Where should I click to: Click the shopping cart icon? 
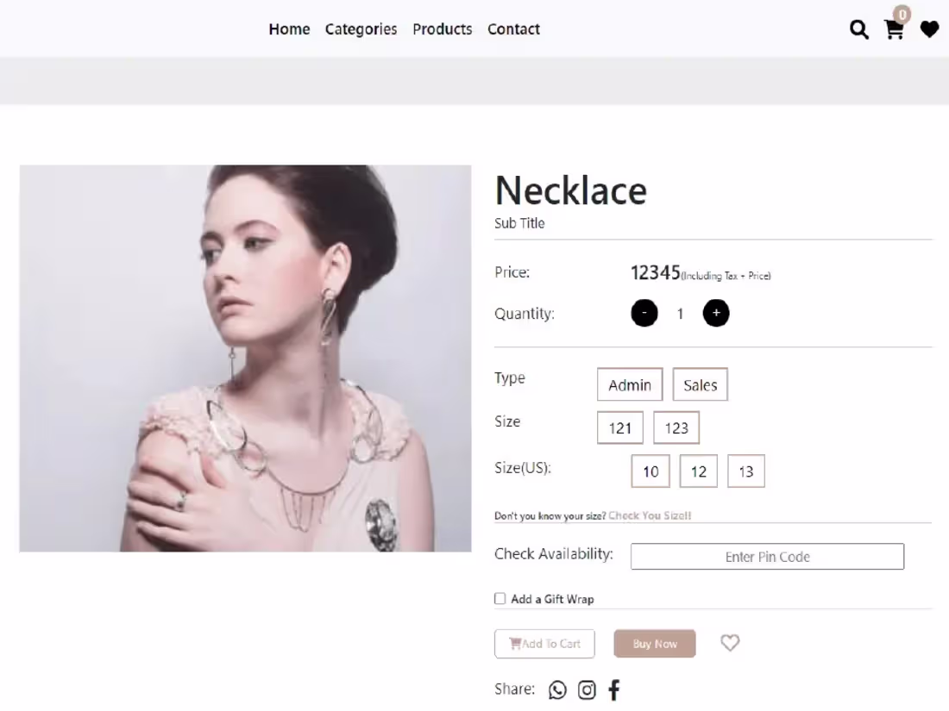tap(894, 29)
